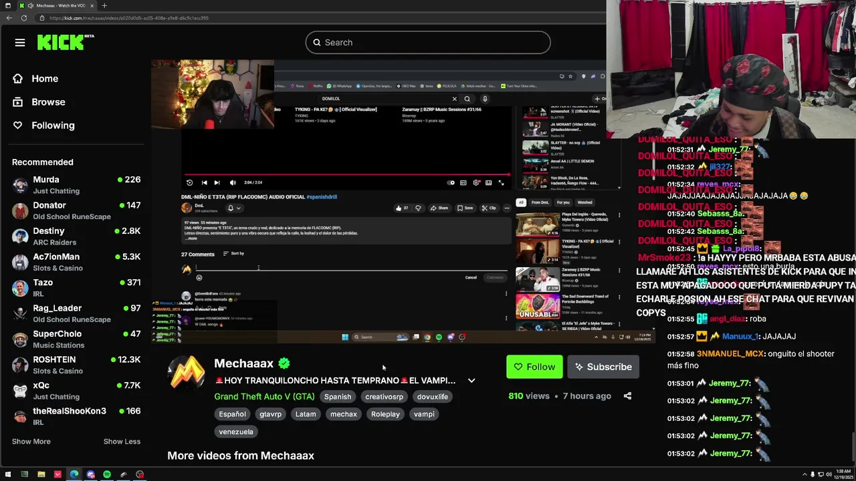
Task: Open Tazo's IRL channel
Action: 76,288
